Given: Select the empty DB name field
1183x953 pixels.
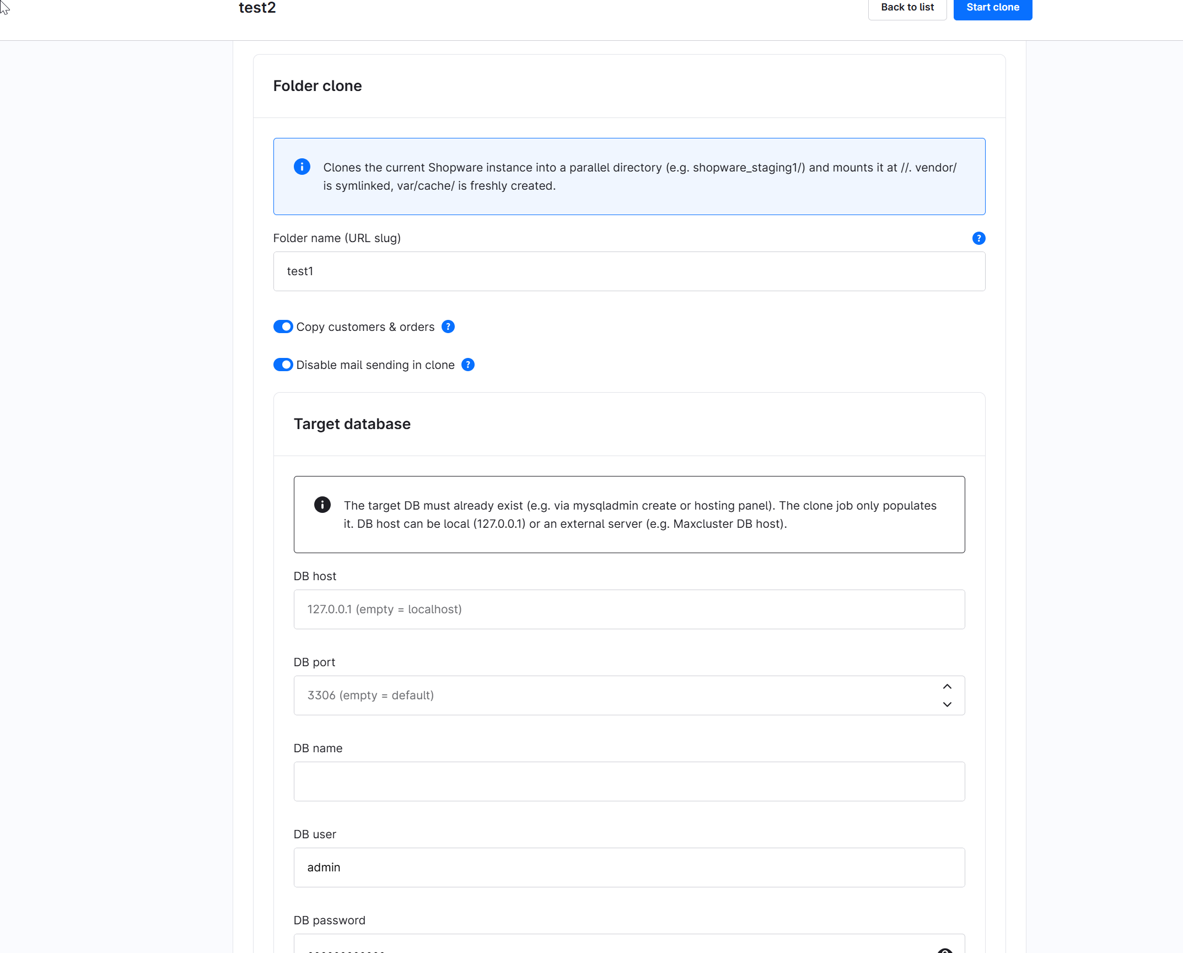Looking at the screenshot, I should coord(629,781).
